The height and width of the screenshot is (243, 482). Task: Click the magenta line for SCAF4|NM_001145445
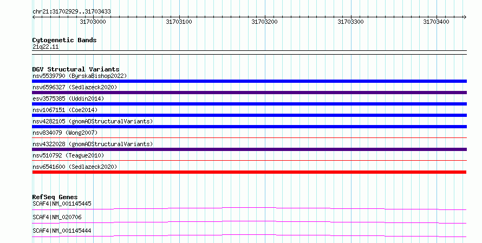[x=249, y=208]
